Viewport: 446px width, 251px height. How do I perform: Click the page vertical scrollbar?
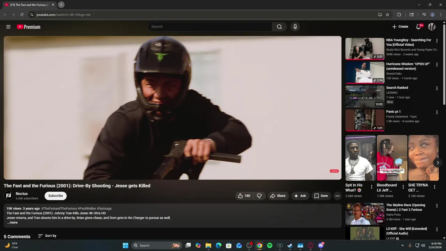click(x=444, y=64)
